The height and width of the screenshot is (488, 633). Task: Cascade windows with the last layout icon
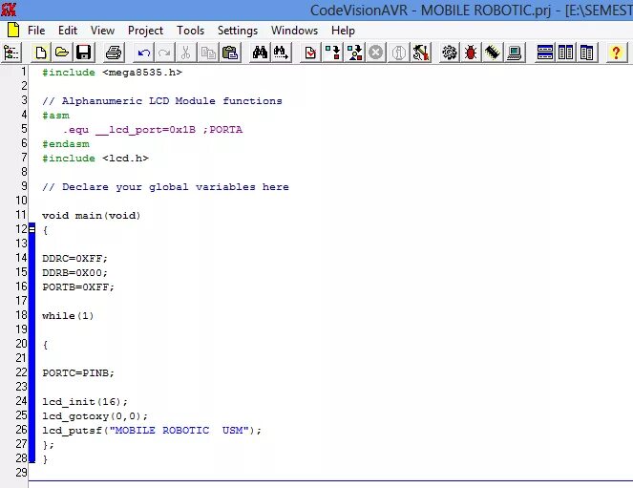[586, 53]
